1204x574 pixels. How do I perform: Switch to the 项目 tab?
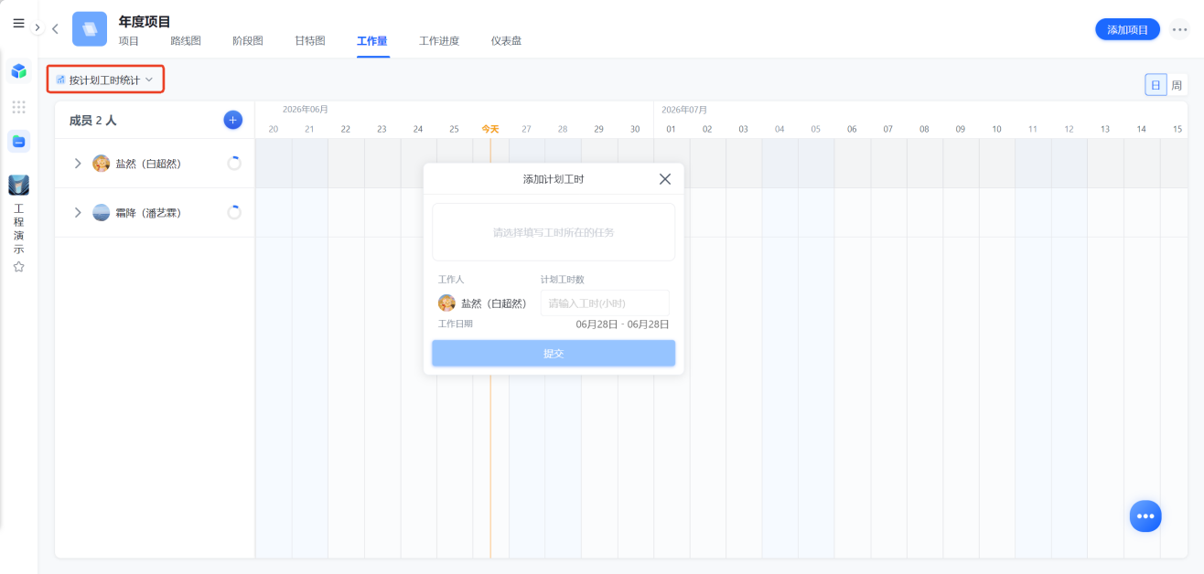tap(129, 41)
